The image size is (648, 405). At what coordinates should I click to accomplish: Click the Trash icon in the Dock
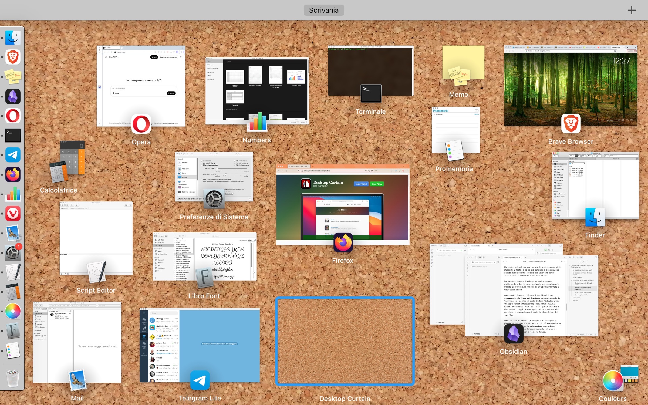[13, 378]
